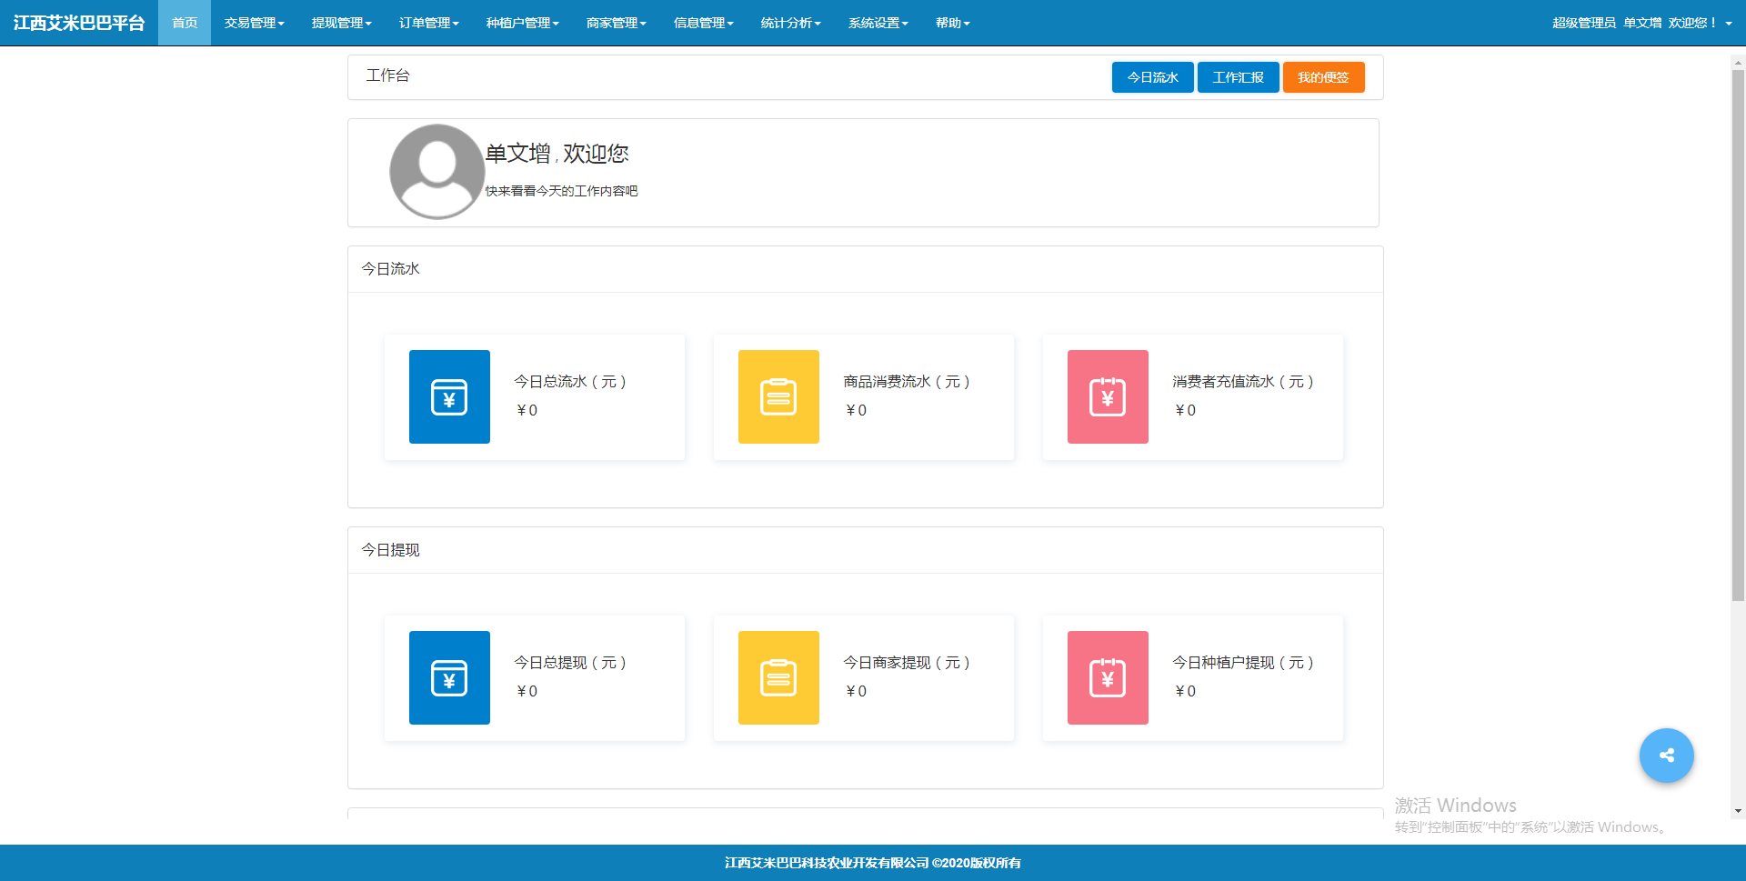The height and width of the screenshot is (881, 1746).
Task: Click the blue yen icon for 今日总提现
Action: coord(449,677)
